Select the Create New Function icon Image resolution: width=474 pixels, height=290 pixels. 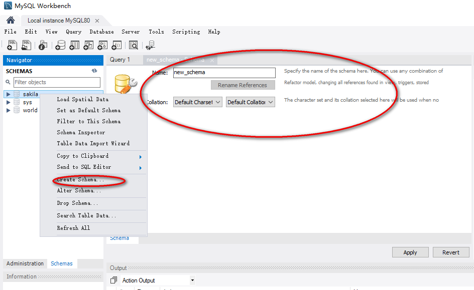[x=116, y=45]
